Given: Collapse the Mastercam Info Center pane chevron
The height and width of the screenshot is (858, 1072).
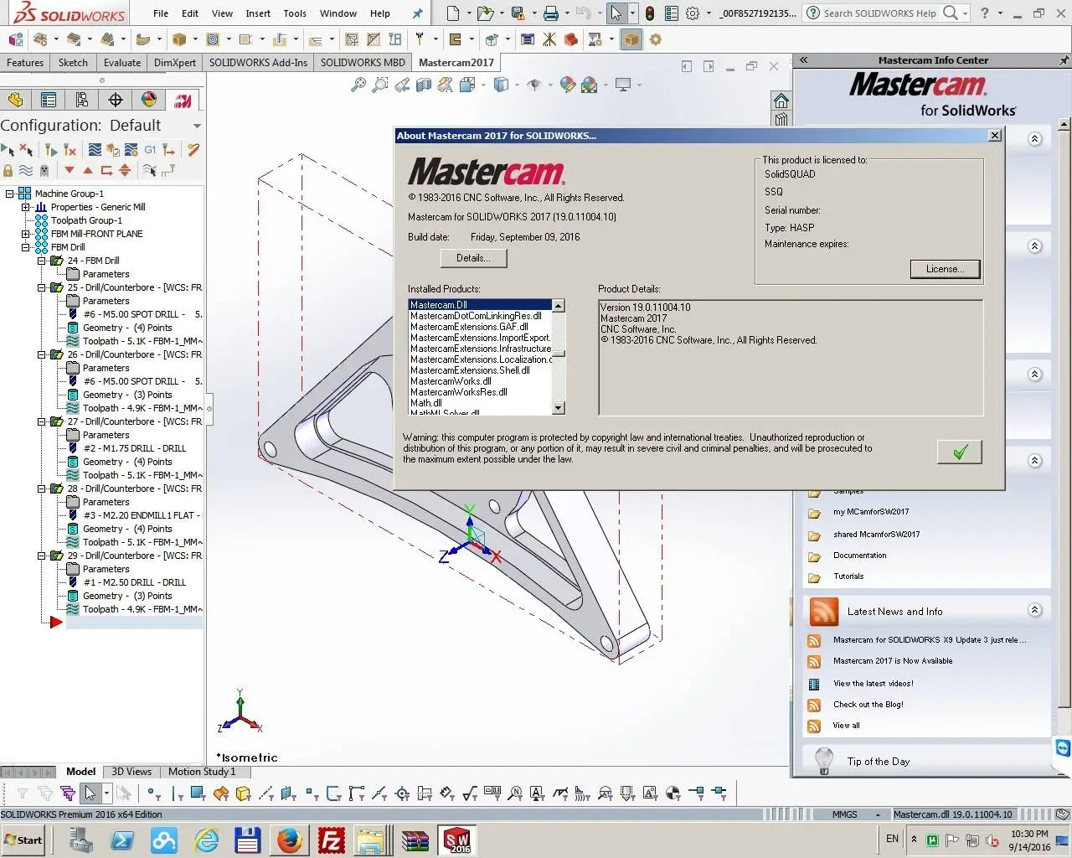Looking at the screenshot, I should tap(803, 60).
